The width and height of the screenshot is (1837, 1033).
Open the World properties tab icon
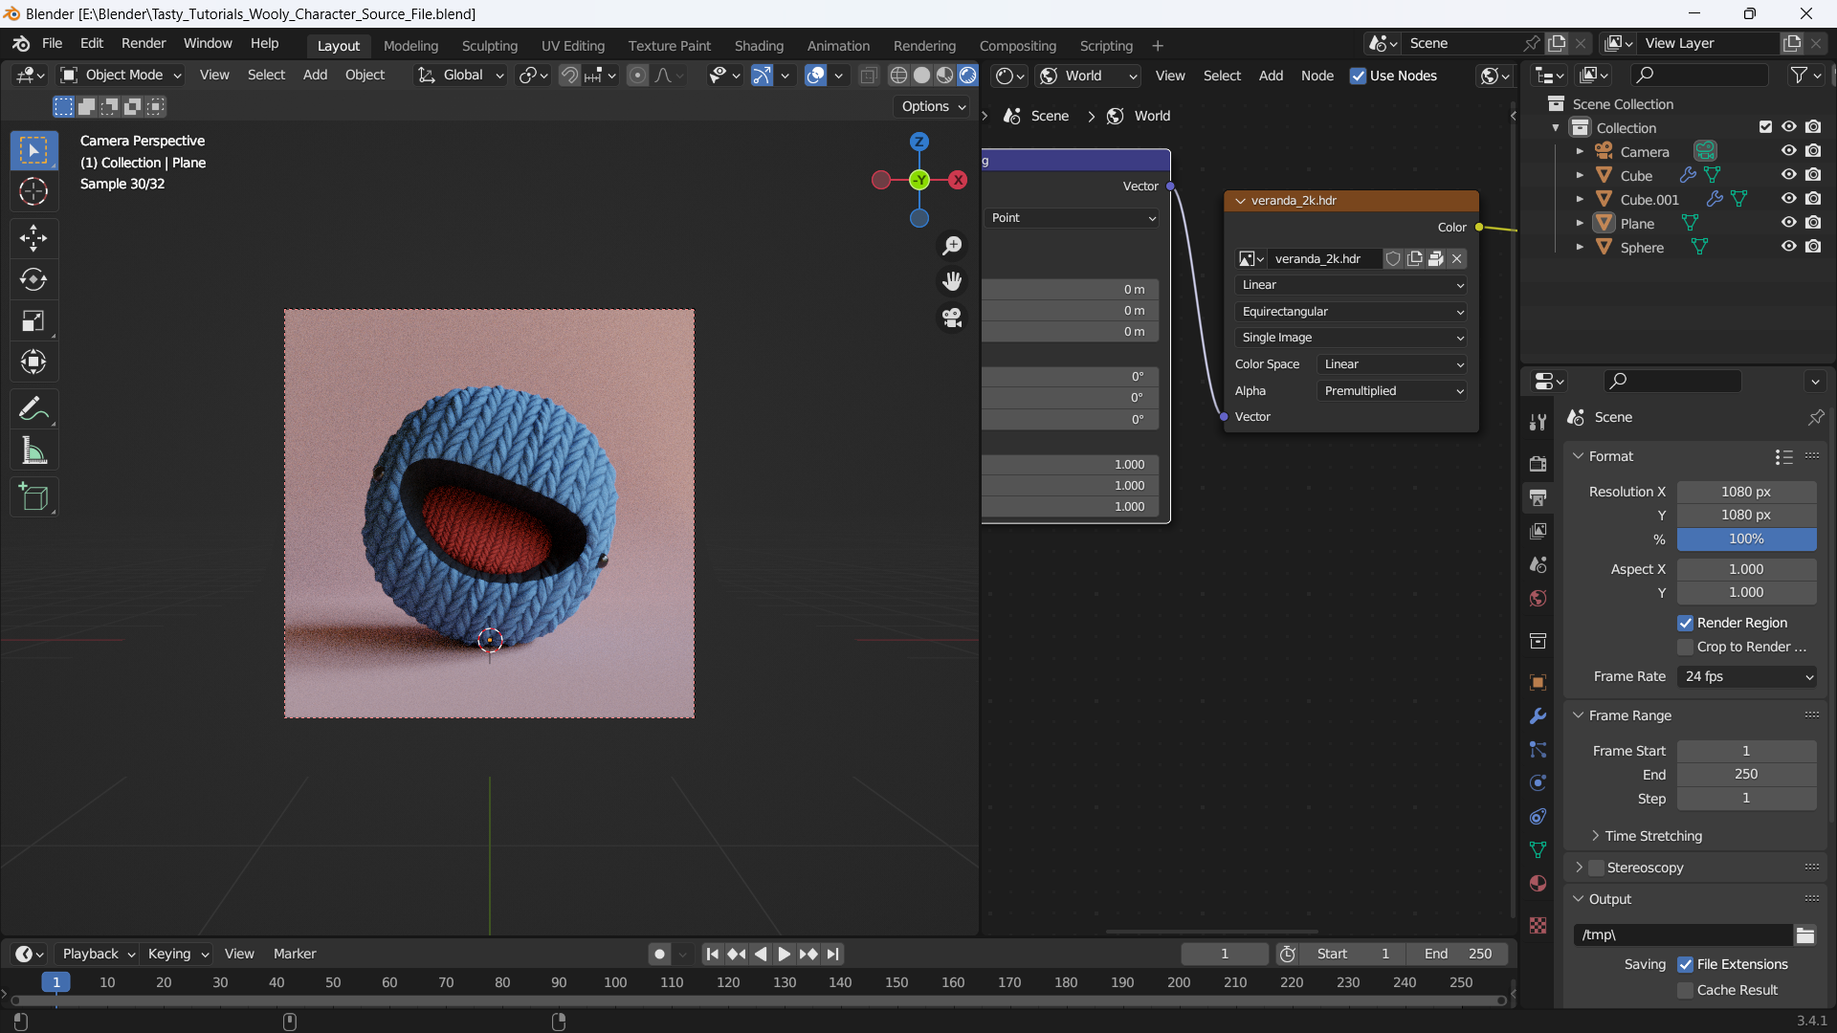[1538, 598]
